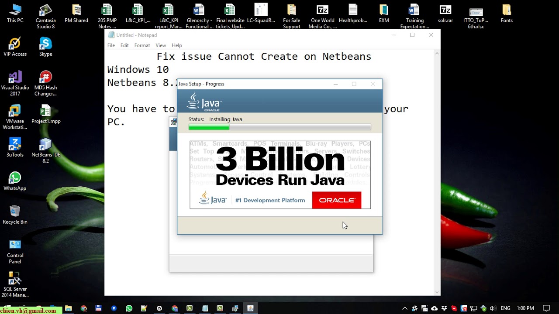Open ITTO_TuP 6th.xlsx file icon
The image size is (559, 314).
pos(476,17)
